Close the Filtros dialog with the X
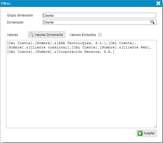This screenshot has height=143, width=163. pyautogui.click(x=158, y=3)
